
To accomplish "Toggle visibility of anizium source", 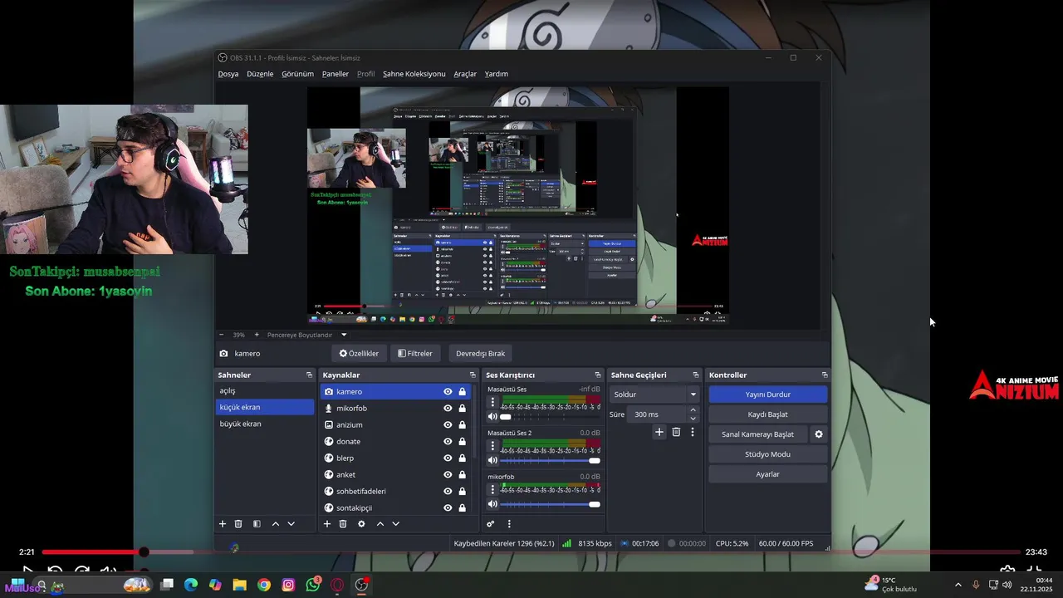I will pyautogui.click(x=448, y=424).
